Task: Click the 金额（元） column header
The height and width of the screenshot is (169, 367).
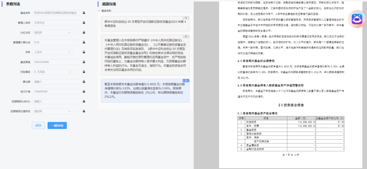Action: tap(301, 118)
